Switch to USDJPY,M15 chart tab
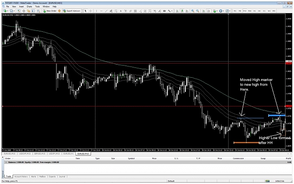The height and width of the screenshot is (184, 294). [54, 154]
